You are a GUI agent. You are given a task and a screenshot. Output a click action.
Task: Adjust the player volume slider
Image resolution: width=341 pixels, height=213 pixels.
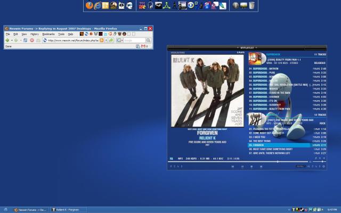click(x=320, y=162)
